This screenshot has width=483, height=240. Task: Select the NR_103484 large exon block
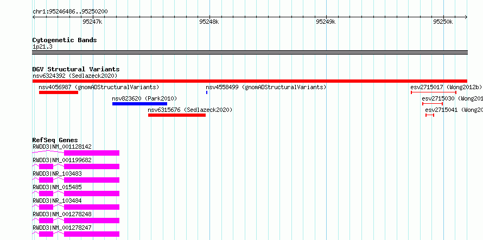click(x=92, y=207)
